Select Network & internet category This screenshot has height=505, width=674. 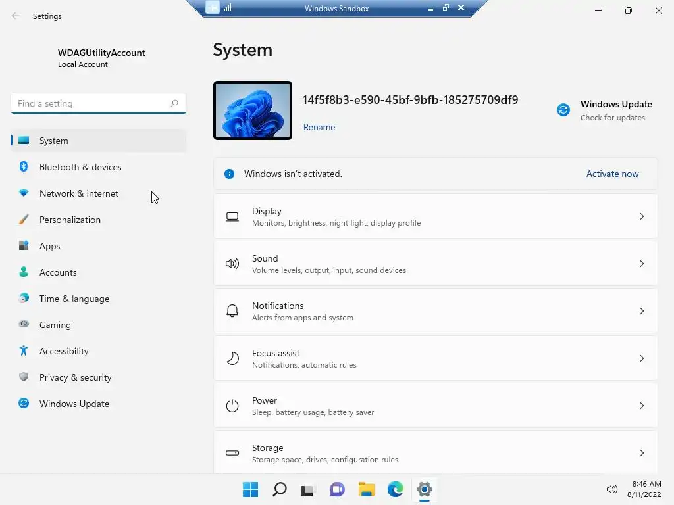[x=99, y=193]
